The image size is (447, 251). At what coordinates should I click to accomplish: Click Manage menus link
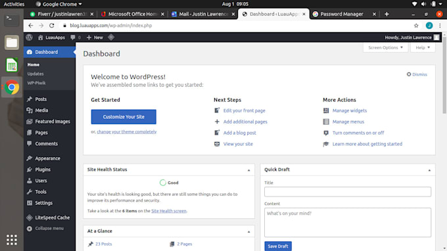pos(348,122)
